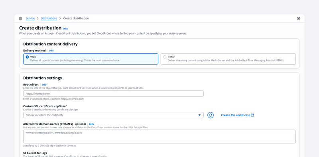319x157 pixels.
Task: Open Info link beside Delivery method
Action: (x=51, y=51)
